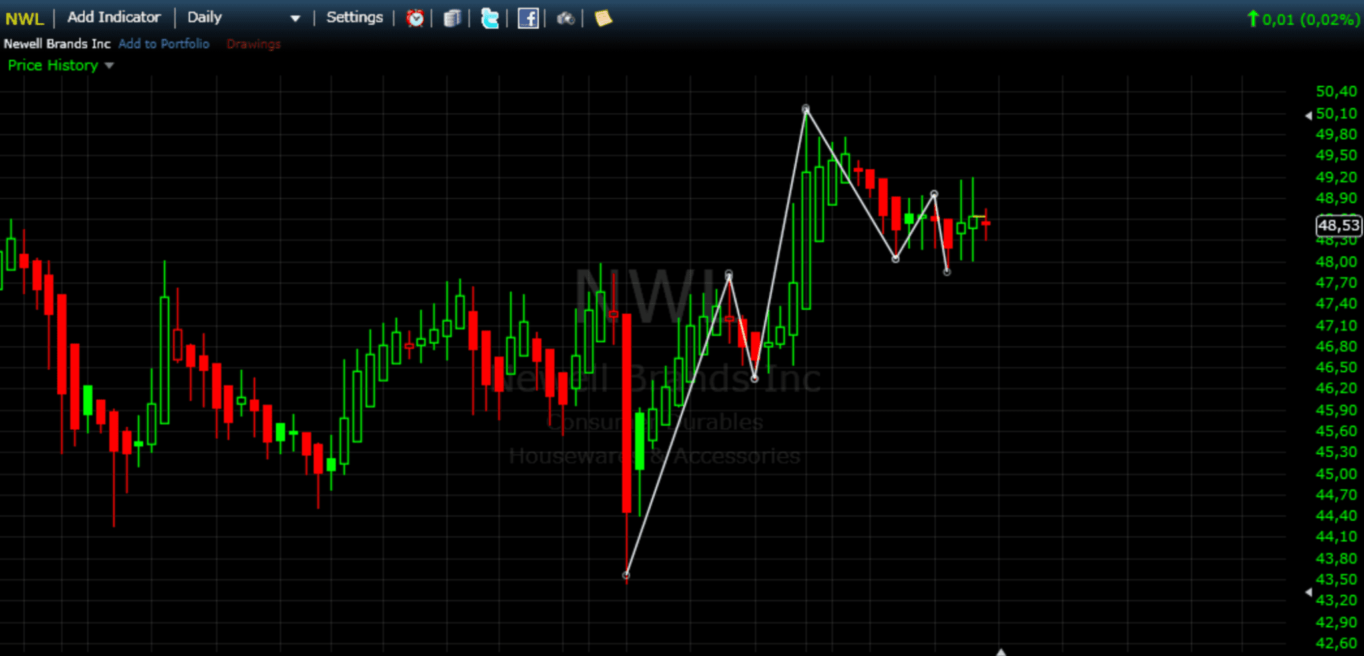Screen dimensions: 1364x656
Task: Click Add to Portfolio link
Action: click(164, 44)
